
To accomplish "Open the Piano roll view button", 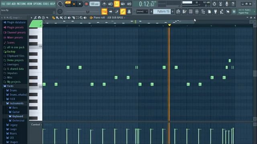I will (x=184, y=12).
